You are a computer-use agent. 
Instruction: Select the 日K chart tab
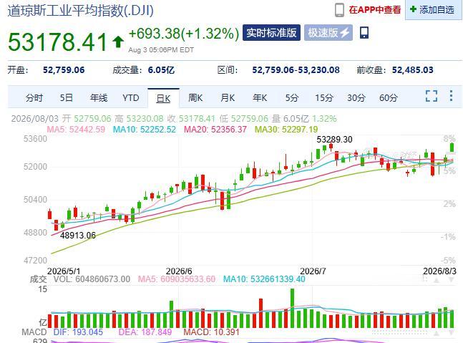pos(163,98)
